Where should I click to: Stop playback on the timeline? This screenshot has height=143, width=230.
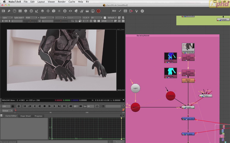(44, 106)
